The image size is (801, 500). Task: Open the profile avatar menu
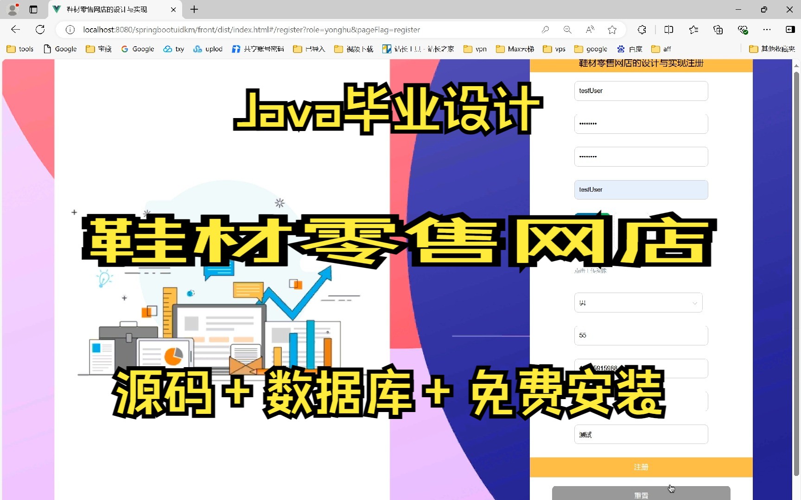pos(13,9)
